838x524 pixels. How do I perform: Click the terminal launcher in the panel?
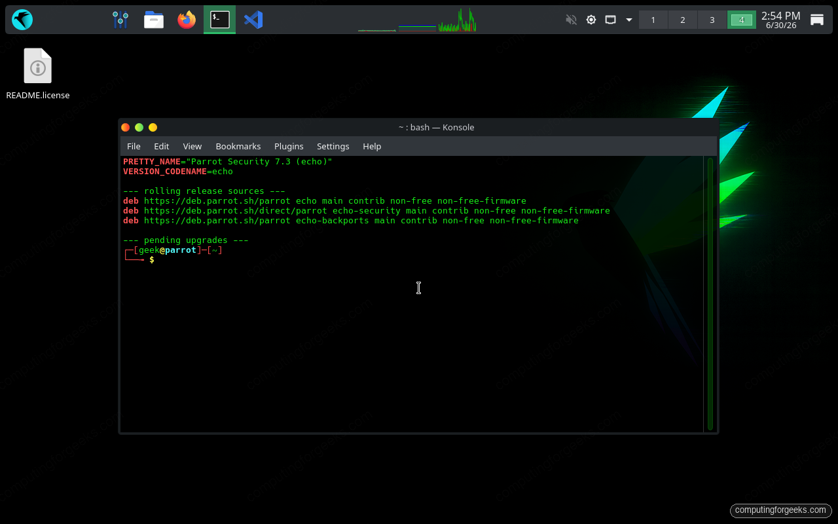tap(220, 20)
